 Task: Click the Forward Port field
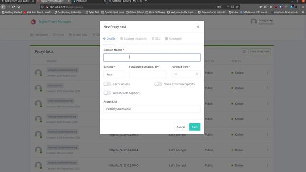pyautogui.click(x=186, y=75)
